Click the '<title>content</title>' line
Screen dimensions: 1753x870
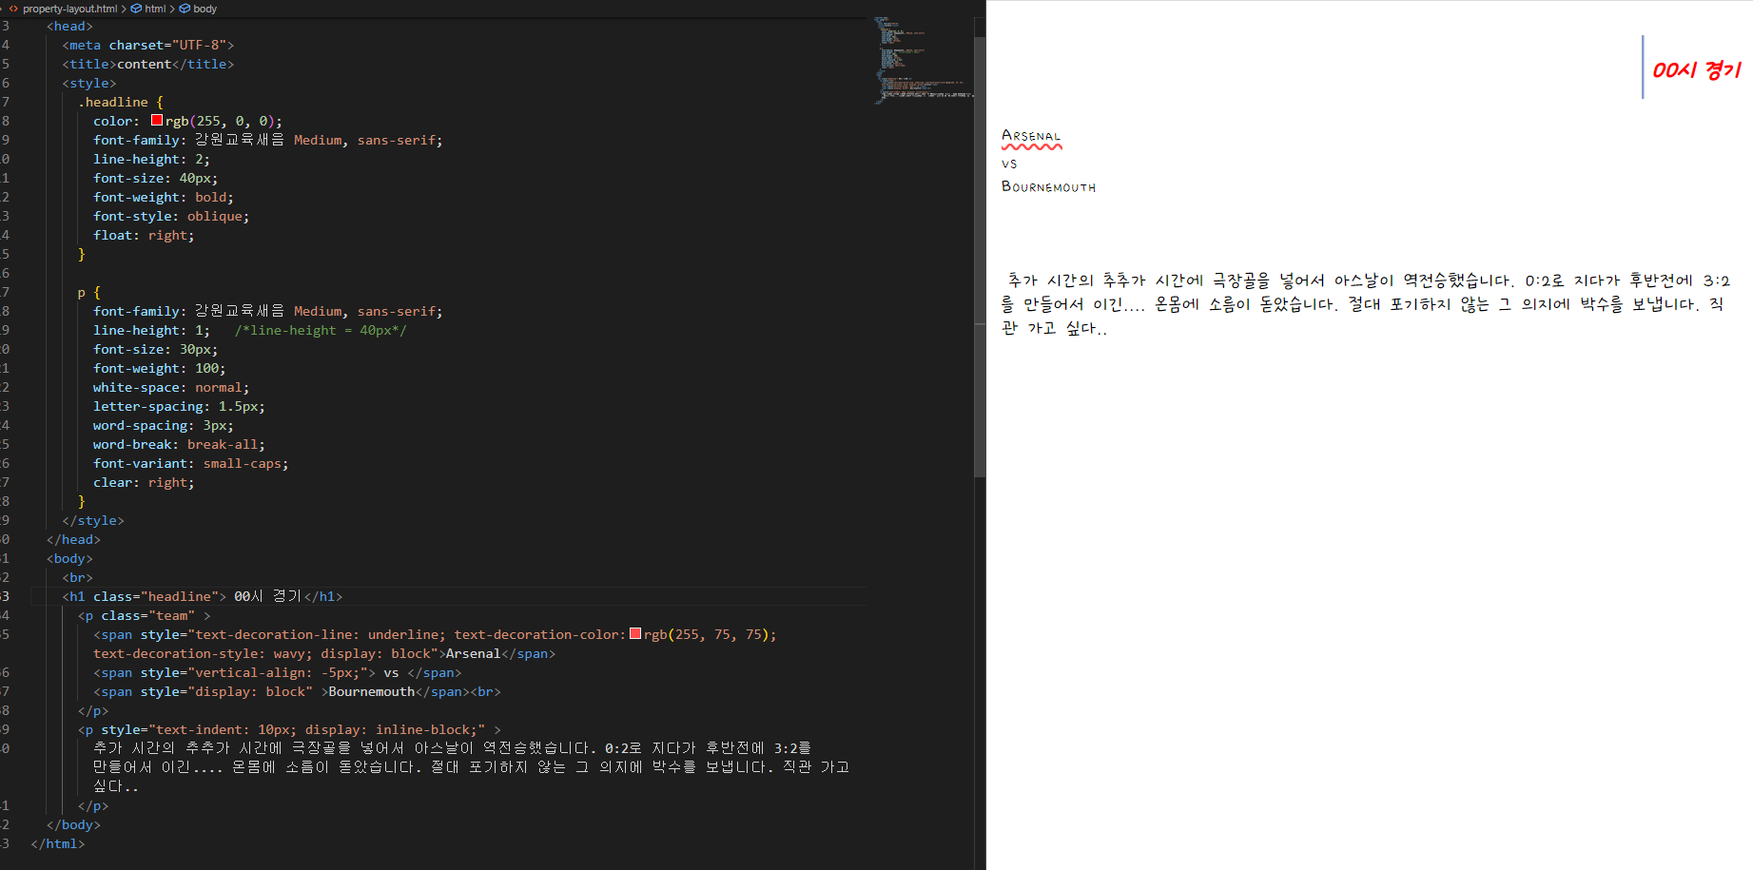(148, 64)
